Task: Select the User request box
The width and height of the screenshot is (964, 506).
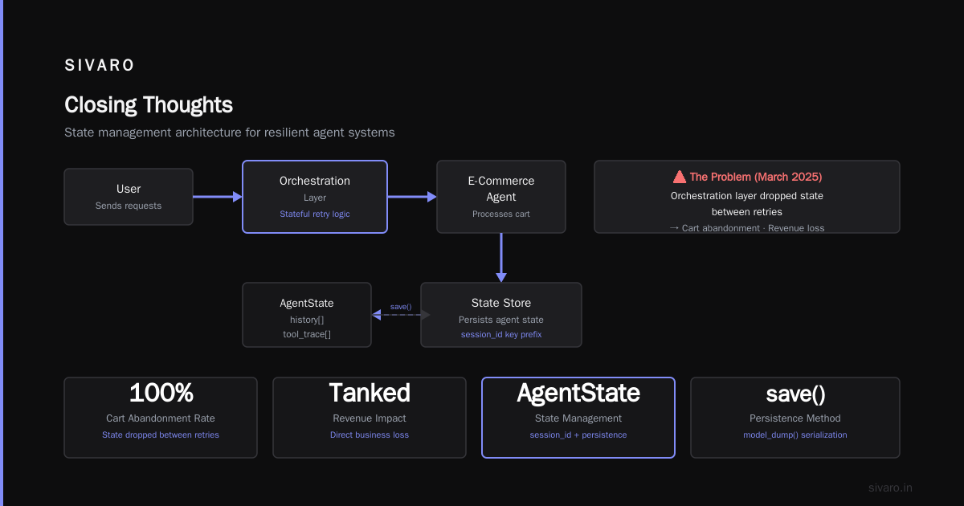Action: [x=129, y=197]
